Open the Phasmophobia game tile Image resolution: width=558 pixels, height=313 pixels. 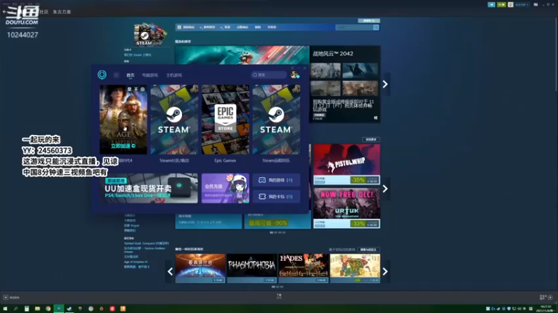(x=252, y=268)
